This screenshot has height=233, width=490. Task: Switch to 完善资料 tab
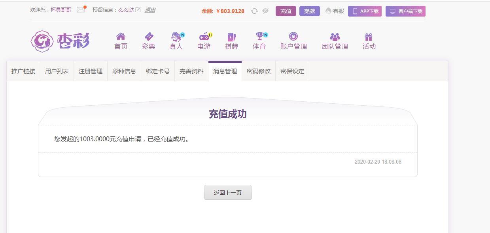191,71
